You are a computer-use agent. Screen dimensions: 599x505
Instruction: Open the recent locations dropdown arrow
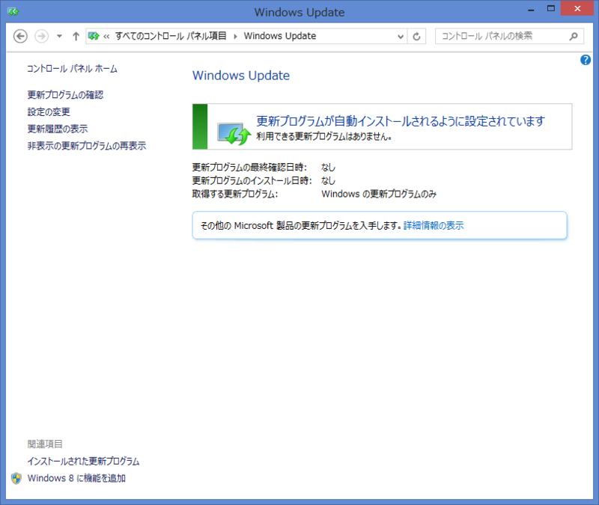pos(59,36)
